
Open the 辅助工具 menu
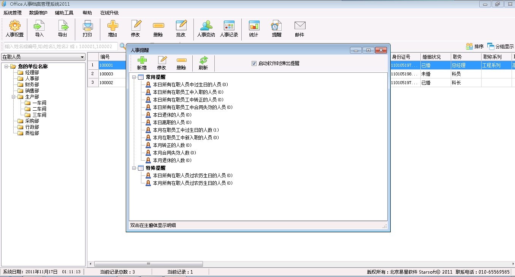pyautogui.click(x=64, y=13)
